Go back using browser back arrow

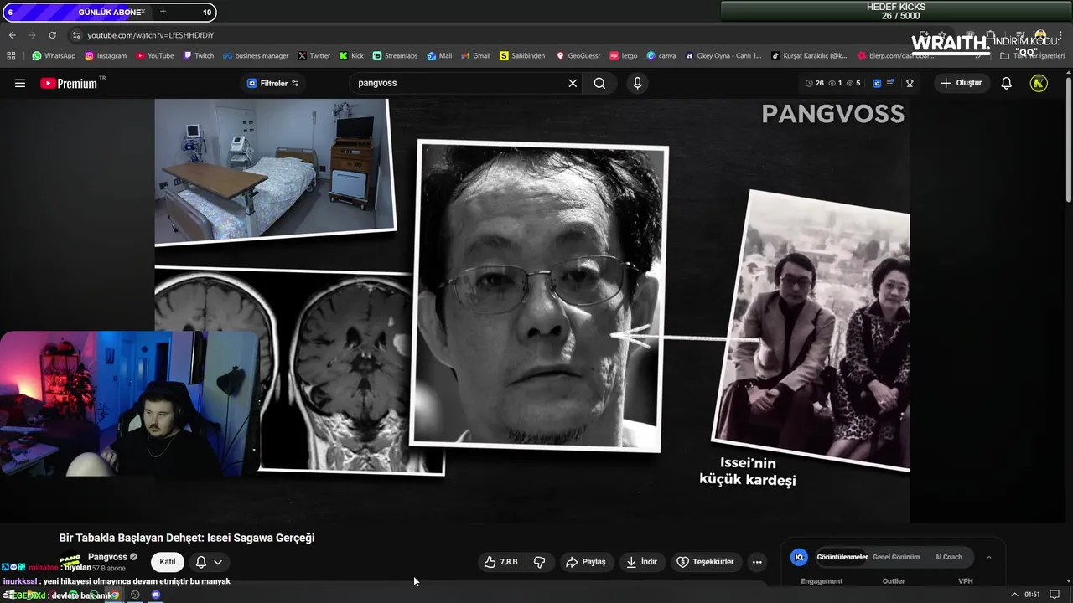click(12, 35)
